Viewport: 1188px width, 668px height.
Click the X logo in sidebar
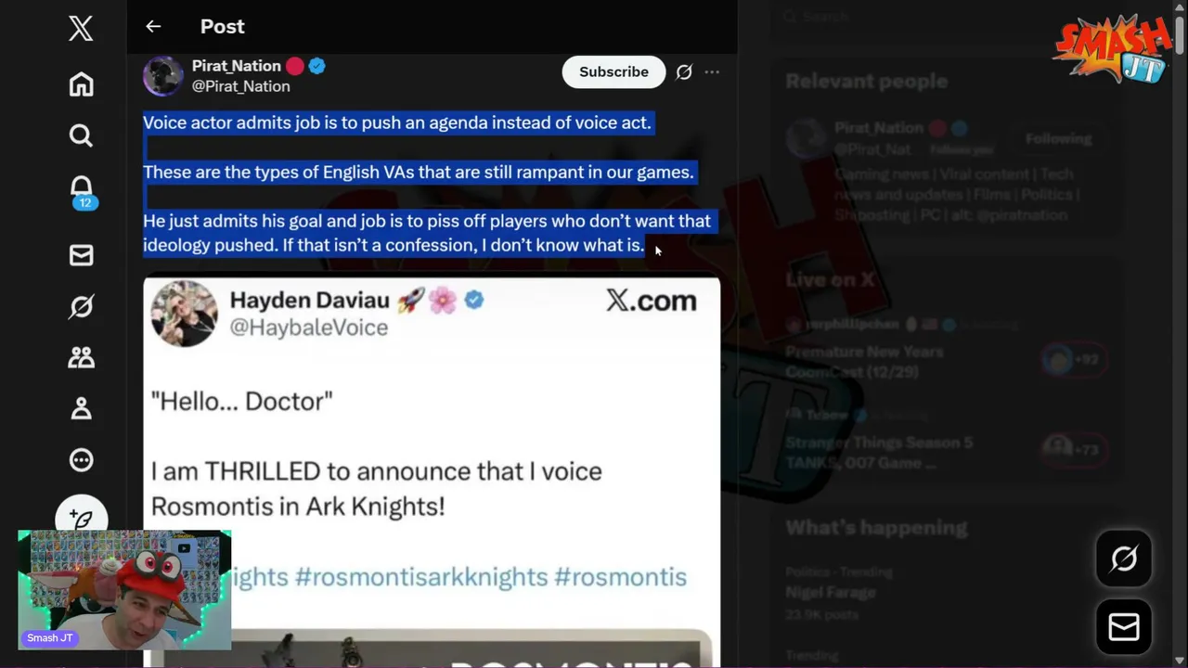pyautogui.click(x=81, y=29)
